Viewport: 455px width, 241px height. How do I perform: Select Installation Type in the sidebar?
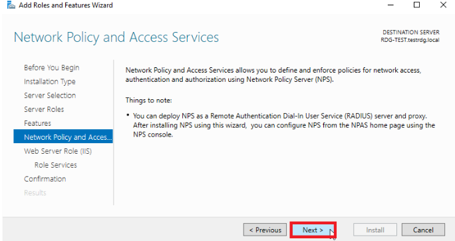click(50, 82)
